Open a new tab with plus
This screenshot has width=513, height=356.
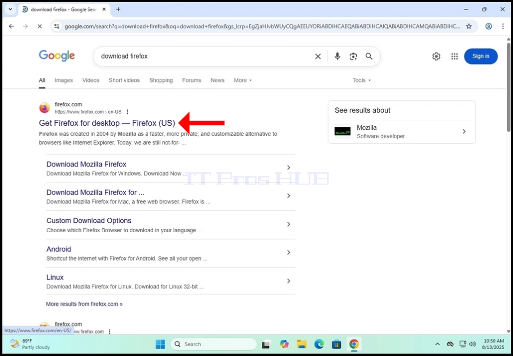[x=118, y=9]
